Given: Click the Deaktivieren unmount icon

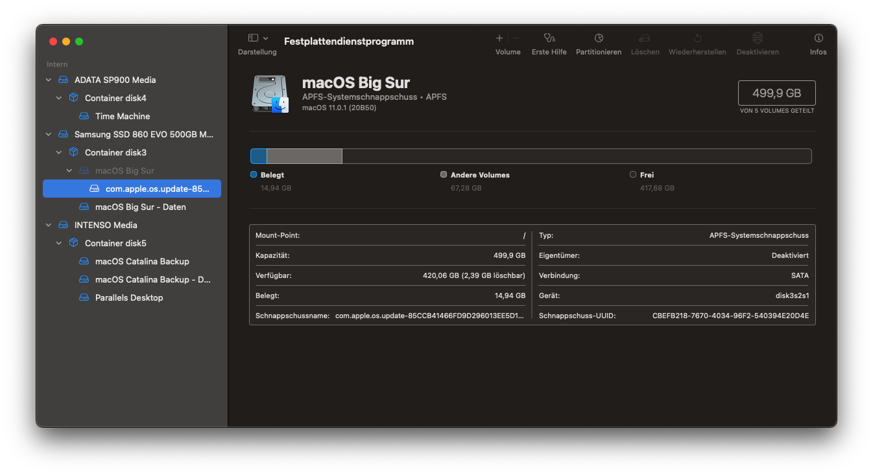Looking at the screenshot, I should pos(757,38).
